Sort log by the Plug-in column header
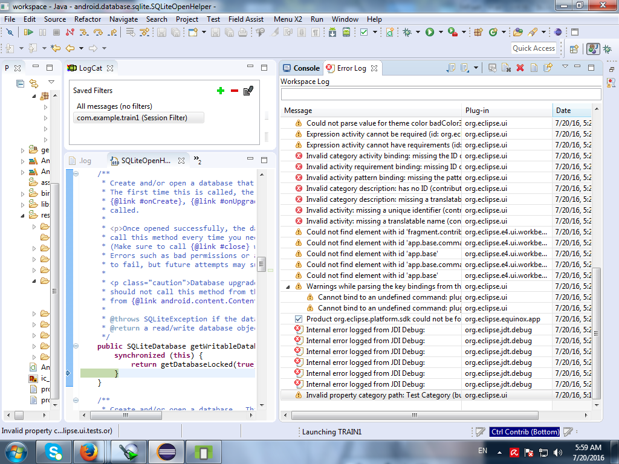The height and width of the screenshot is (464, 619). (507, 111)
